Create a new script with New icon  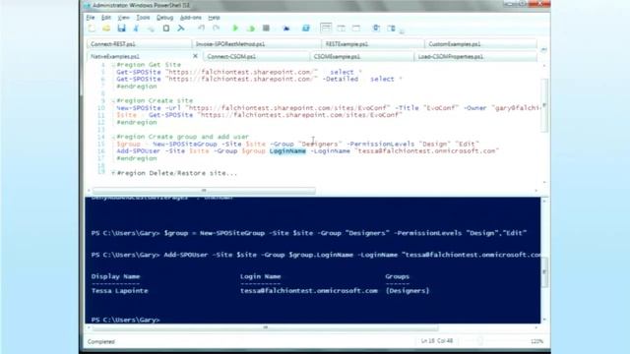(92, 29)
